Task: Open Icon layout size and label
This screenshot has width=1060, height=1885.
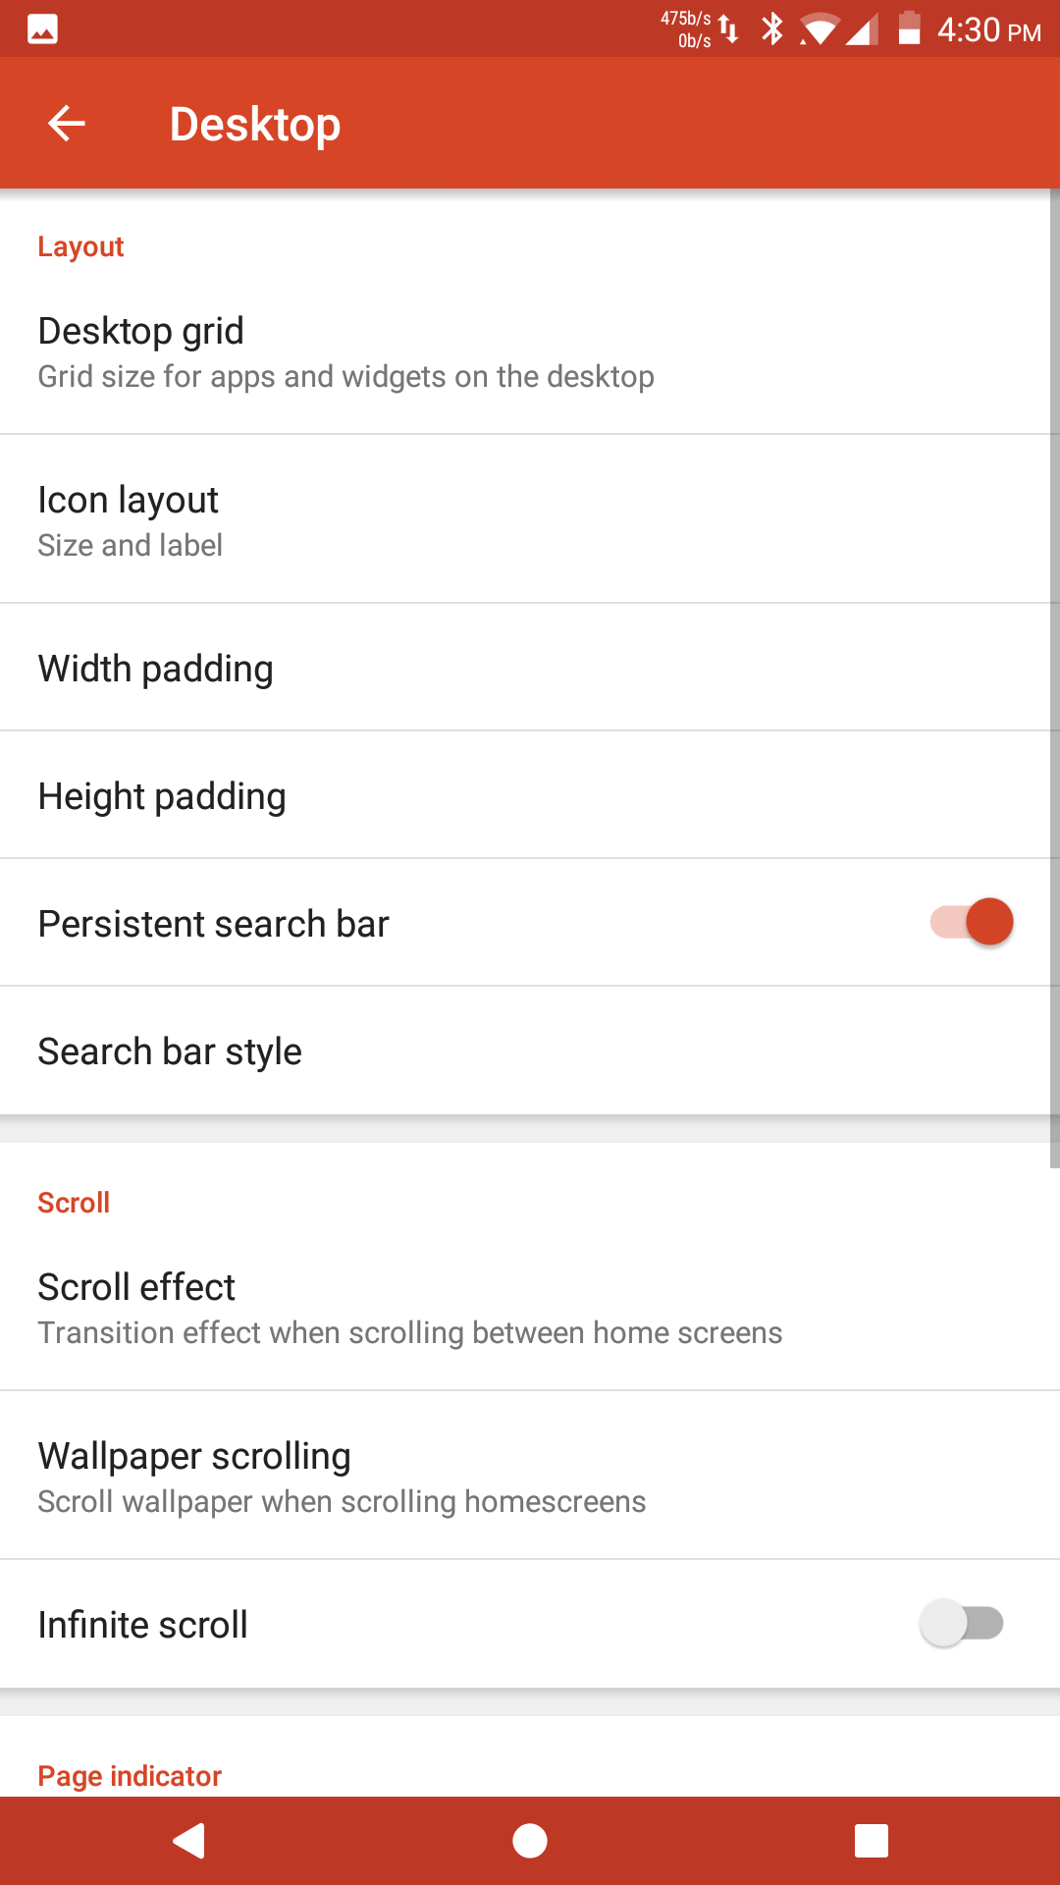Action: (530, 519)
